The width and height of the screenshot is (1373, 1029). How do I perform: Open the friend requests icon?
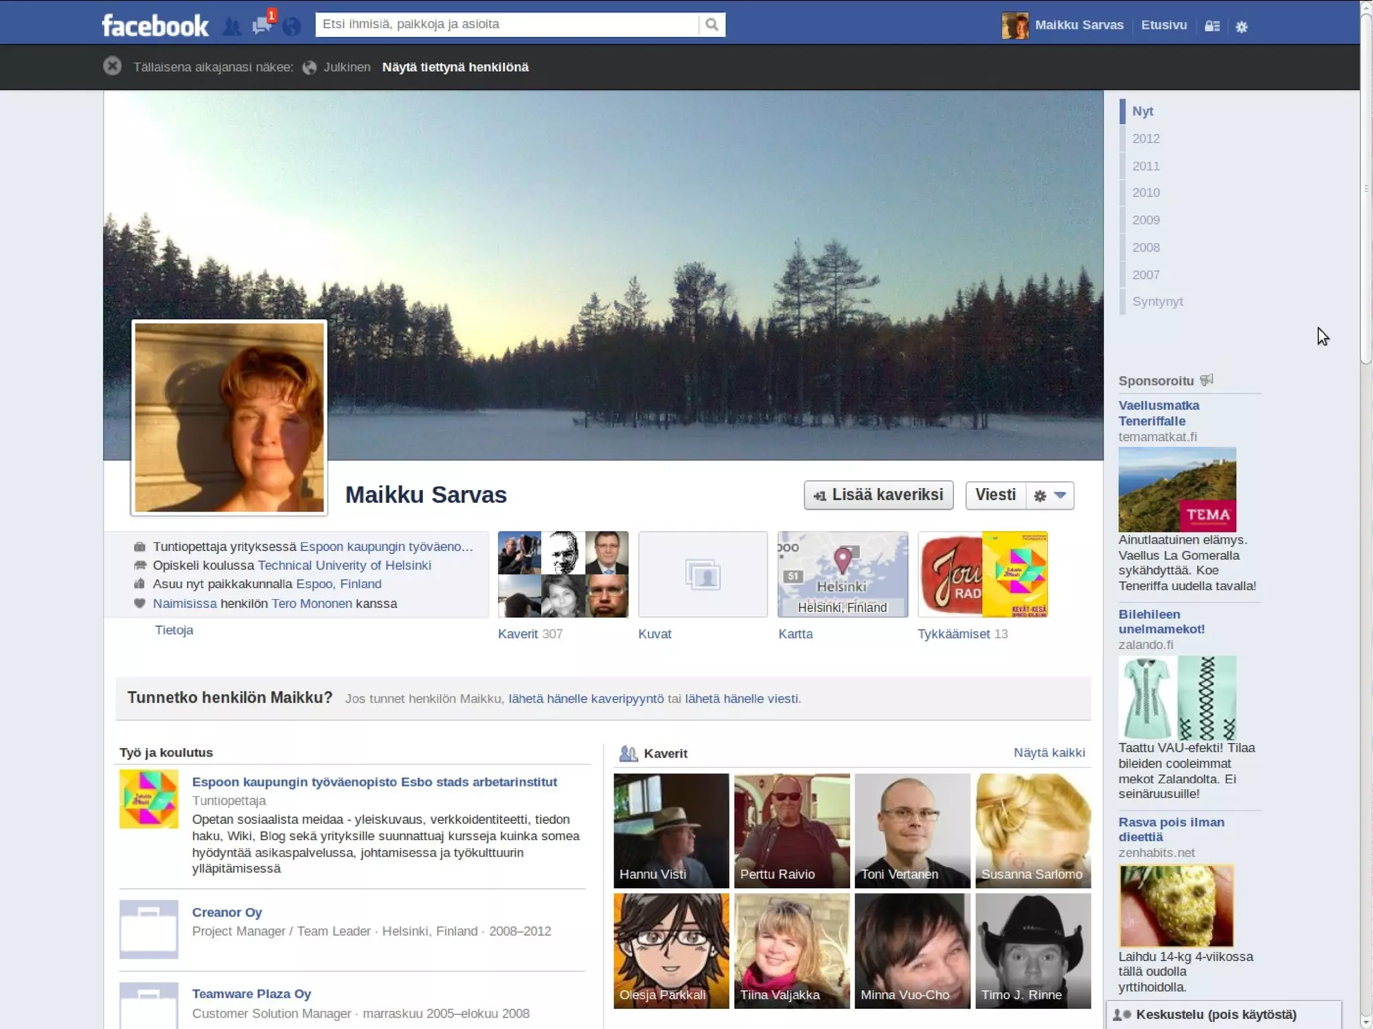click(x=232, y=26)
